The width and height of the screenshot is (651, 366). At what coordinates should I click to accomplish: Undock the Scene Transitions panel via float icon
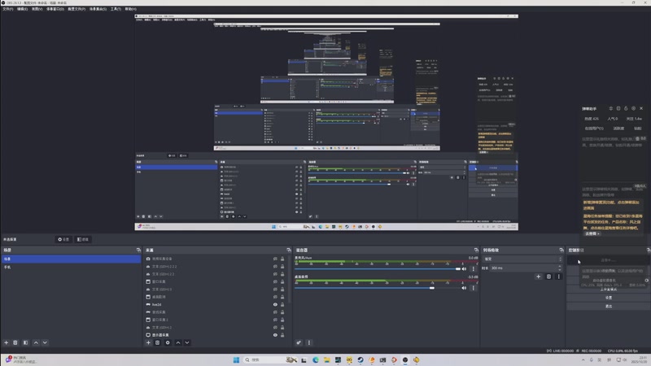click(561, 251)
